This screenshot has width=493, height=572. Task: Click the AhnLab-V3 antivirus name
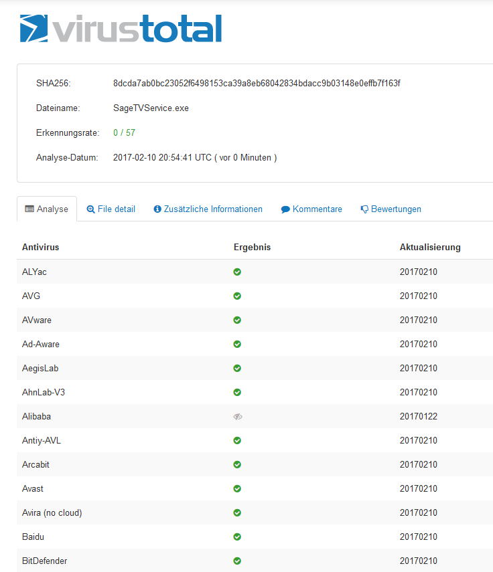click(x=44, y=392)
